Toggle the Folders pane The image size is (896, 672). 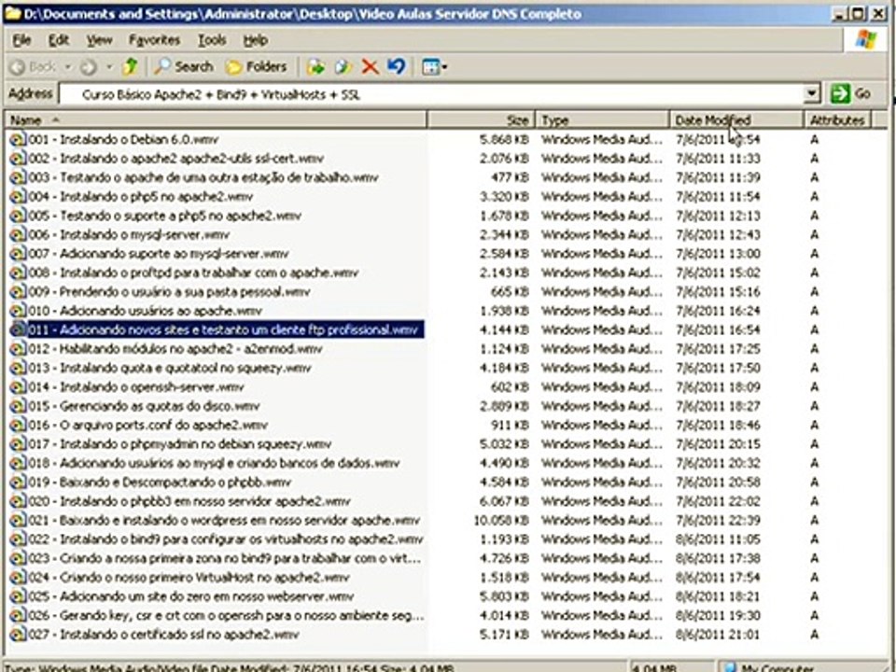tap(256, 67)
